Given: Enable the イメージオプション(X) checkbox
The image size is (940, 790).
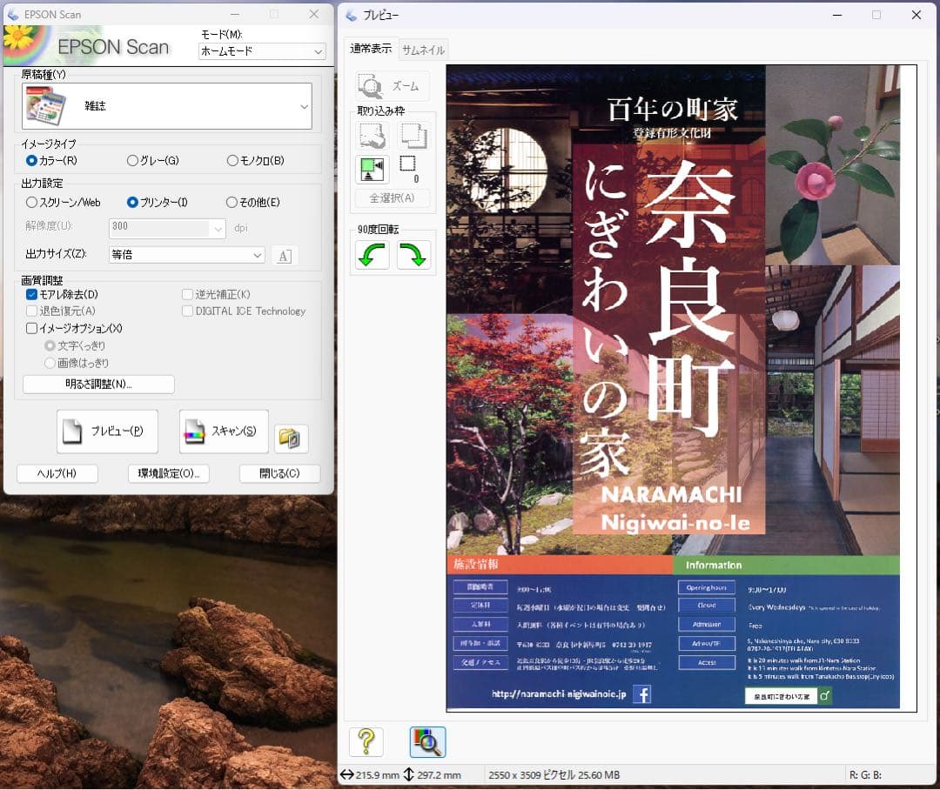Looking at the screenshot, I should pos(32,329).
